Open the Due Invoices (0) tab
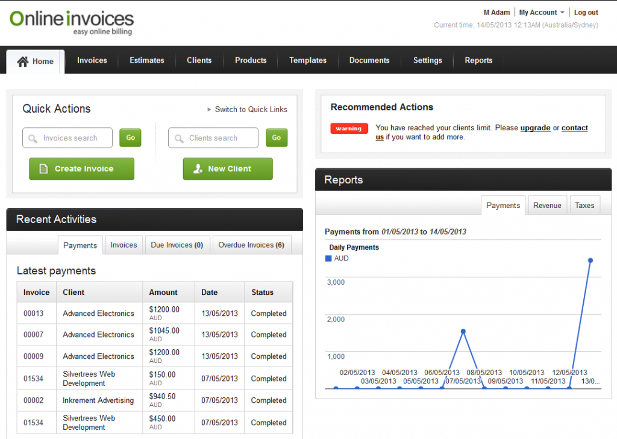617x439 pixels. (x=177, y=245)
